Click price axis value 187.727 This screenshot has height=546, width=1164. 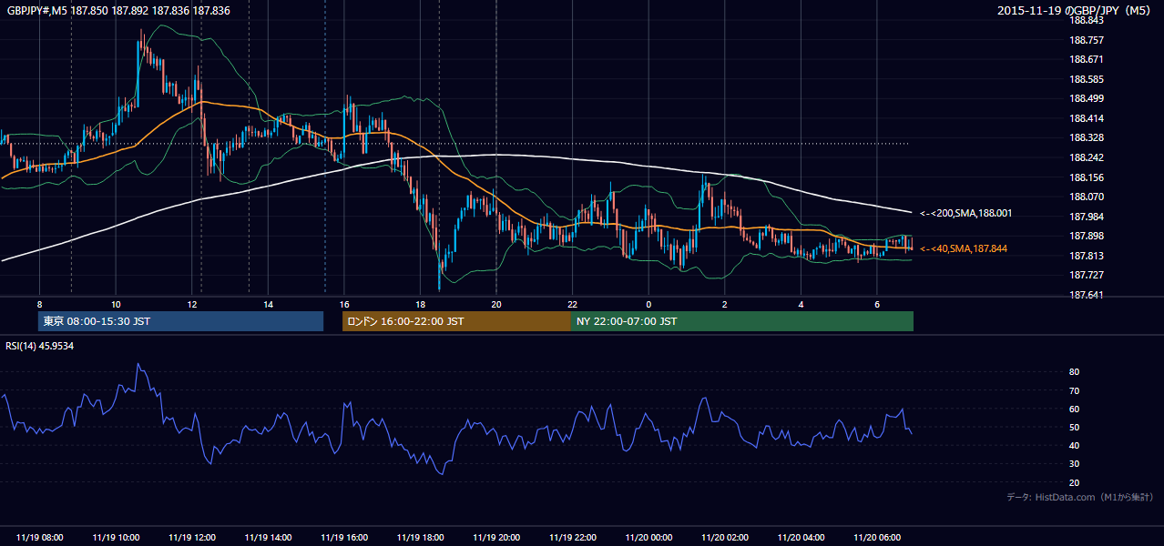pos(1086,275)
